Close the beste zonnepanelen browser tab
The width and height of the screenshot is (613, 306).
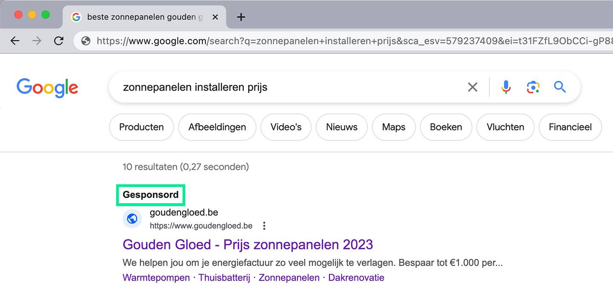coord(215,17)
